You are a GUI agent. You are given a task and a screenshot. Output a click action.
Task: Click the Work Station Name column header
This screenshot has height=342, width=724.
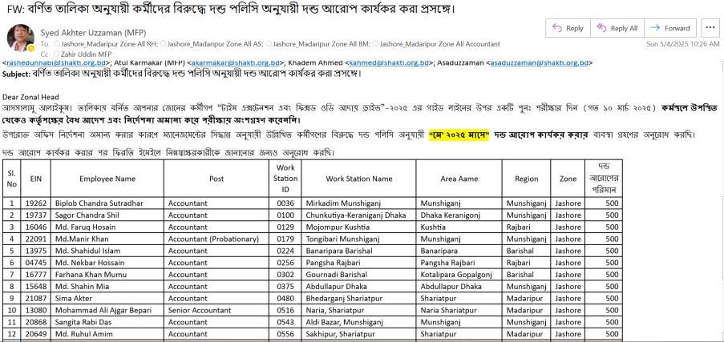coord(358,179)
